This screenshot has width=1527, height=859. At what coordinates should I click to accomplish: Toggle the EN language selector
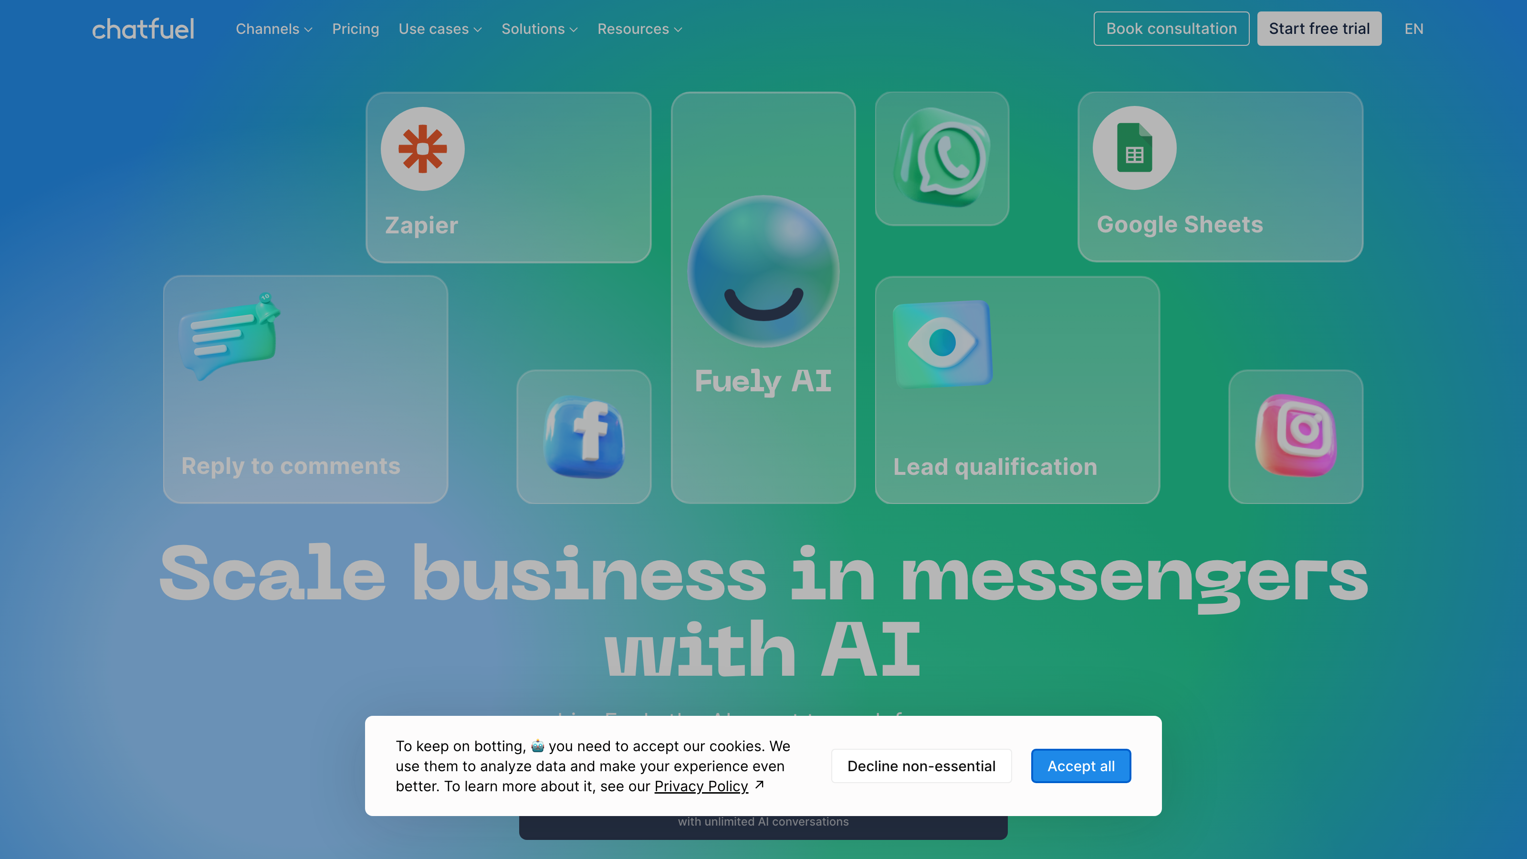tap(1414, 28)
